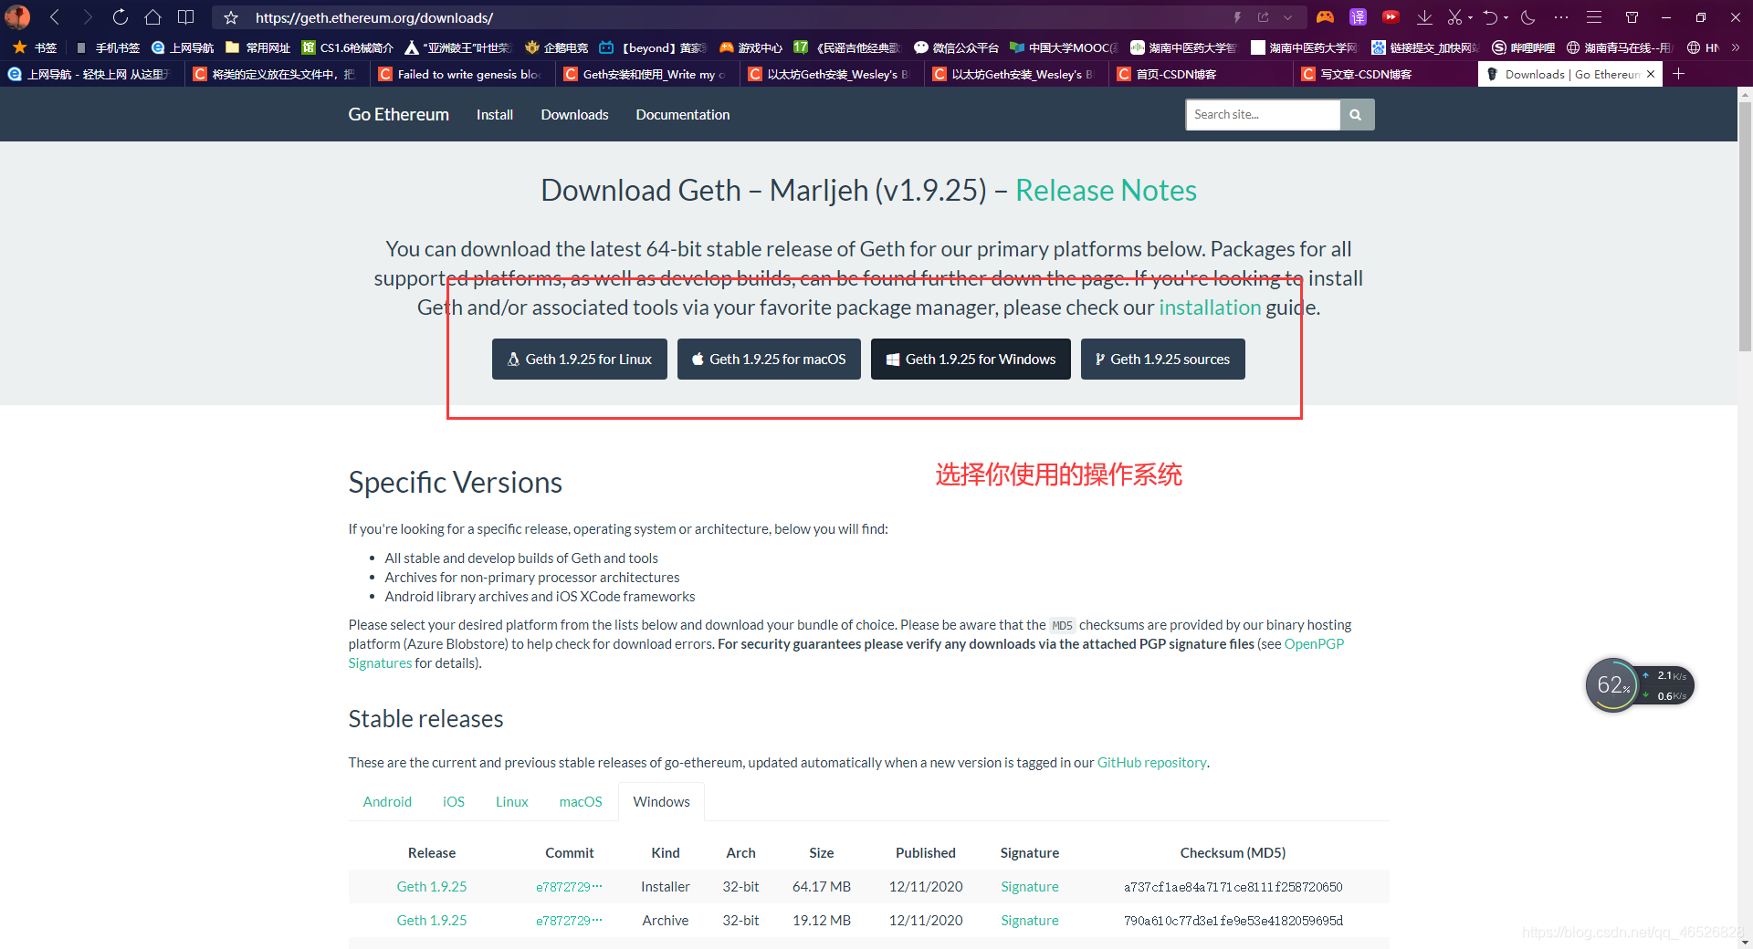Open the browser downloads panel
The height and width of the screenshot is (949, 1753).
tap(1424, 17)
